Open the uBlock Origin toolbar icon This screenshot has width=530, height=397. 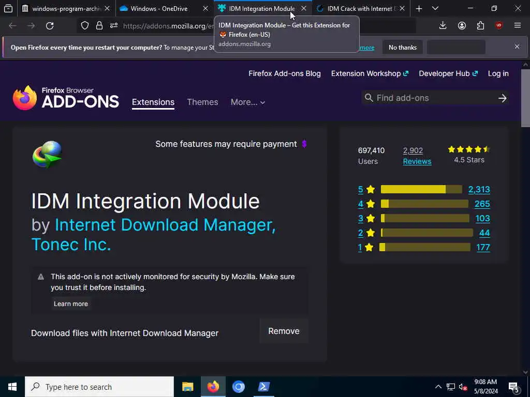click(499, 26)
